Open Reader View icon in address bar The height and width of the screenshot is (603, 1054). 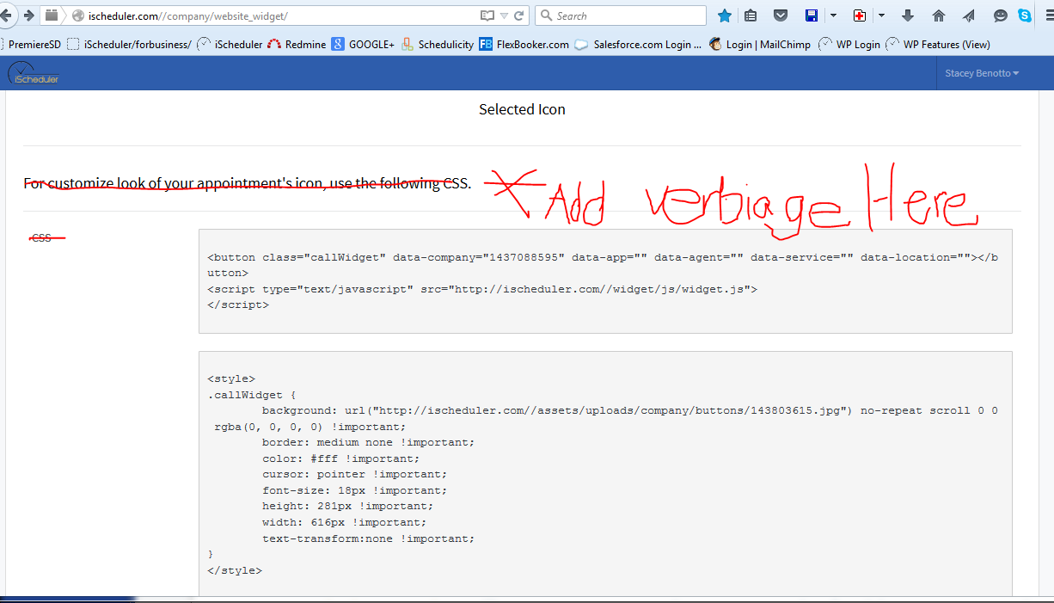coord(487,15)
